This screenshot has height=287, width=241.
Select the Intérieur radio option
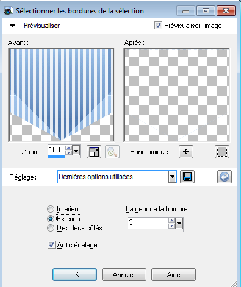pos(51,209)
